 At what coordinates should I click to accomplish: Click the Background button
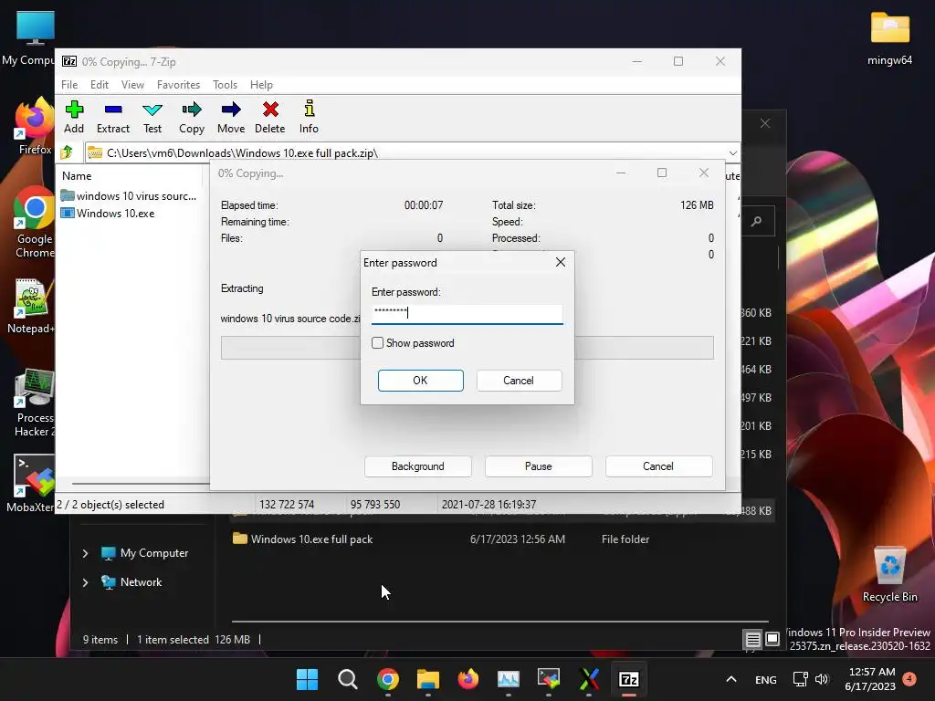pos(418,466)
